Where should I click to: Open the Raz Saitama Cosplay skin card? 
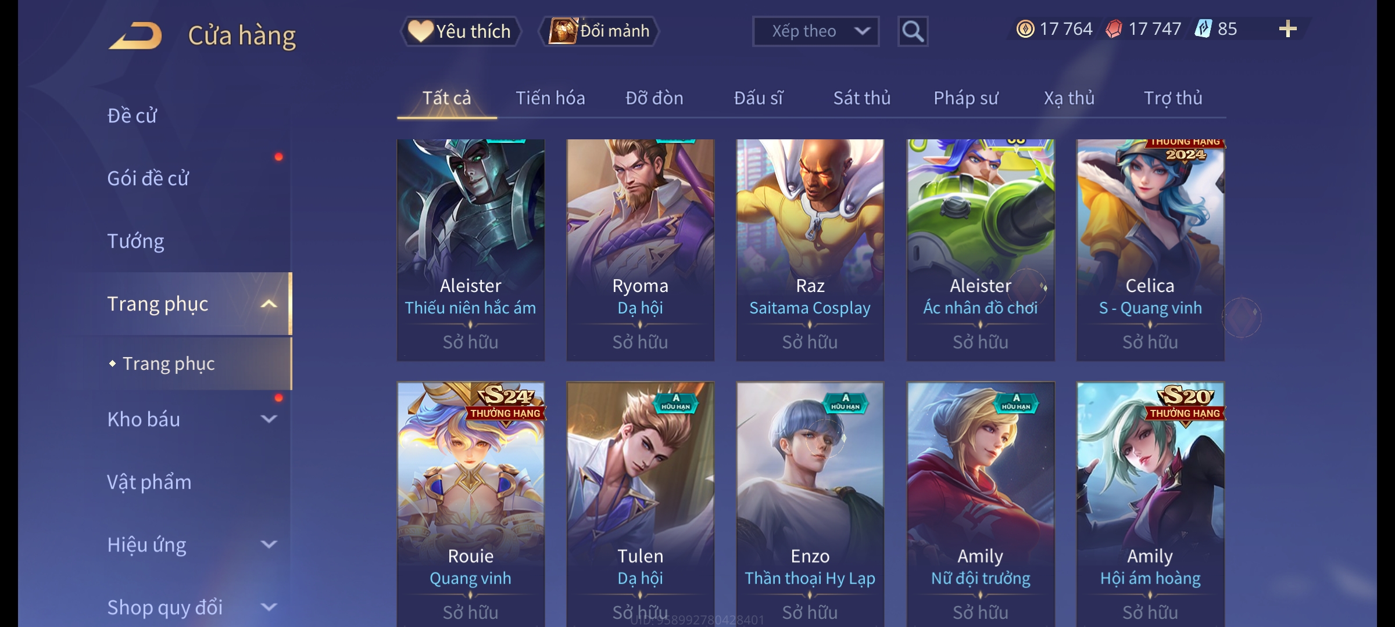[810, 250]
